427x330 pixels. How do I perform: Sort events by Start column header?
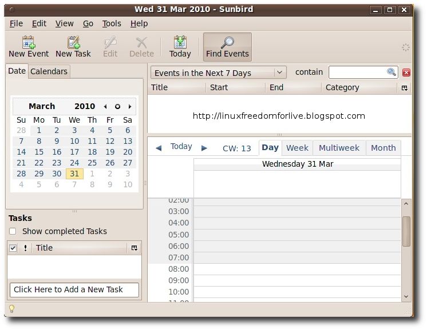(x=236, y=87)
